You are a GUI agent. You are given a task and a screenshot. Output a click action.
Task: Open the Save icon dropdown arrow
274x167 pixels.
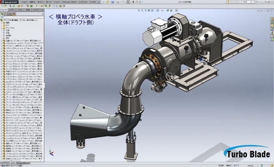coord(115,2)
